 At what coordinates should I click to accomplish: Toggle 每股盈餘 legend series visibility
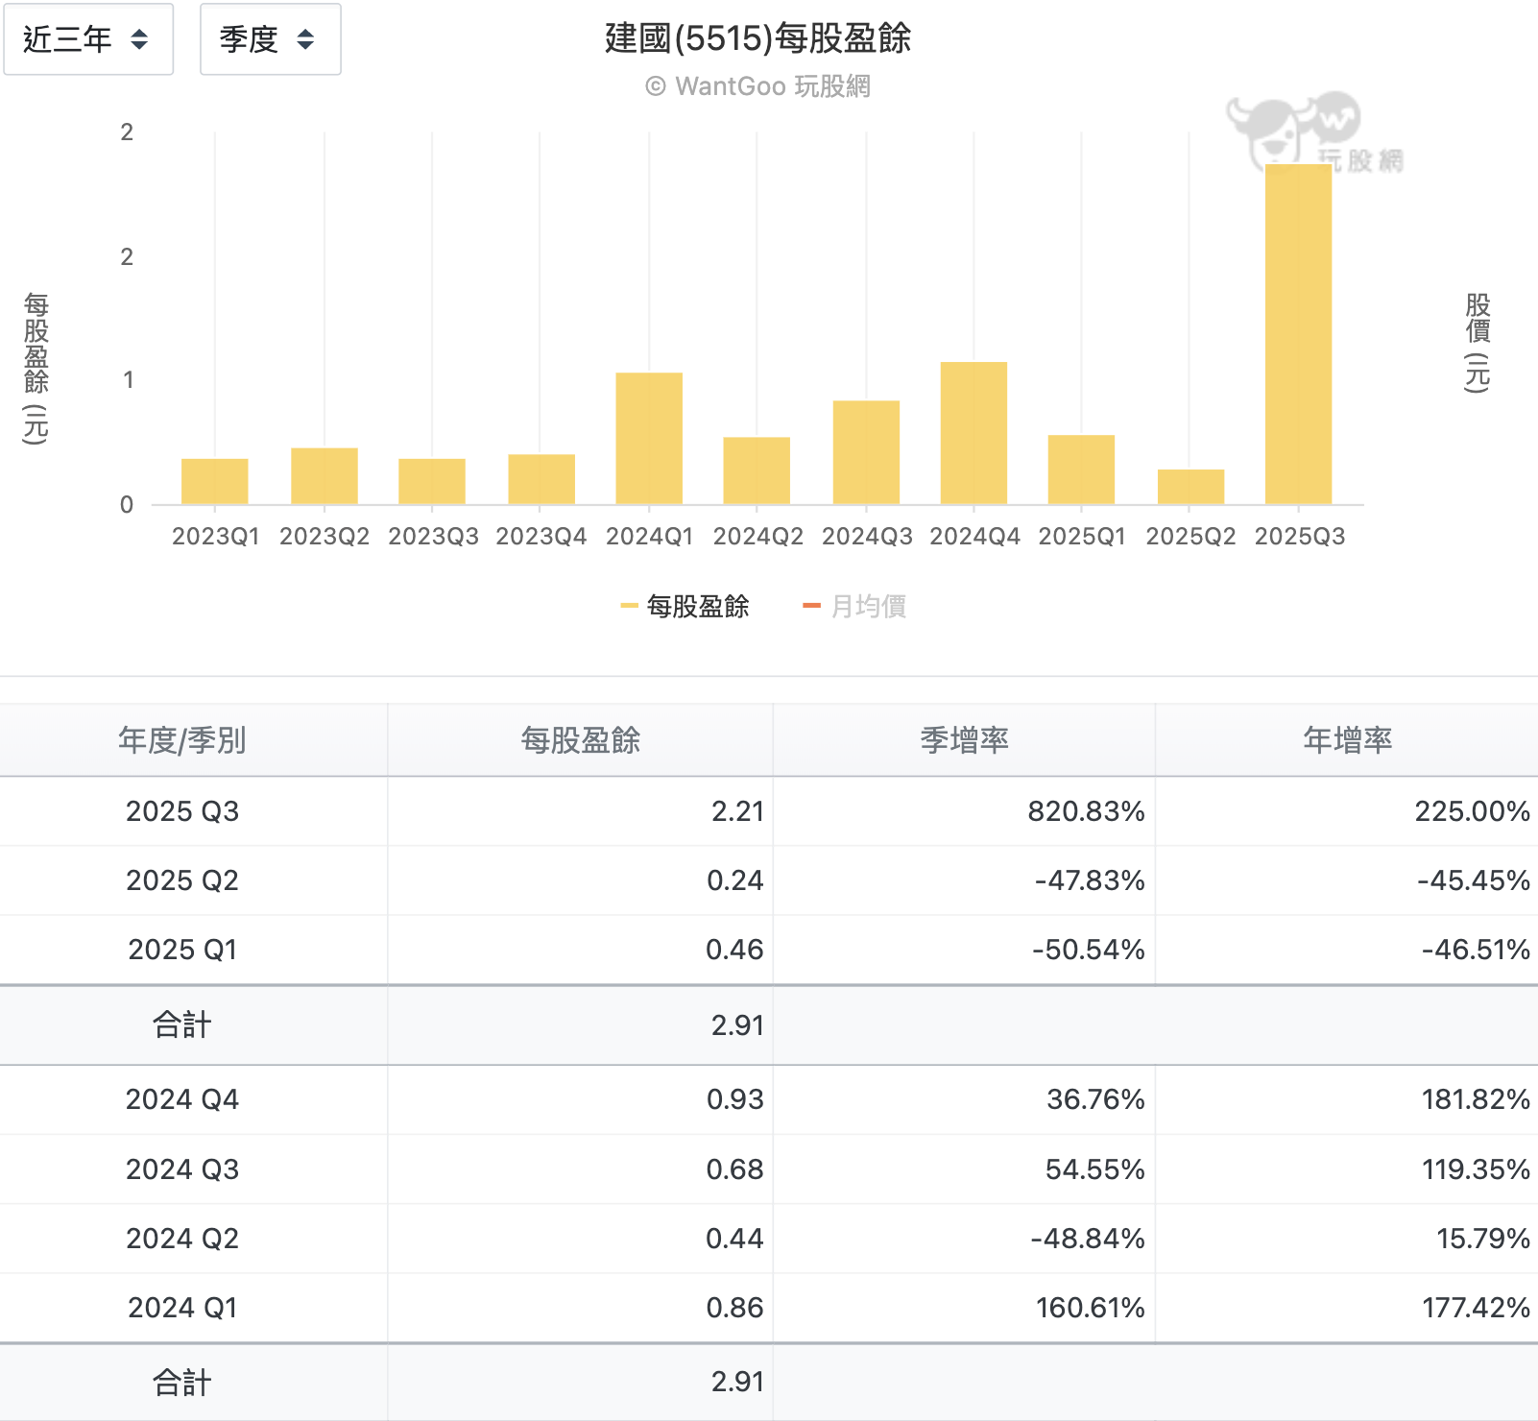point(697,606)
